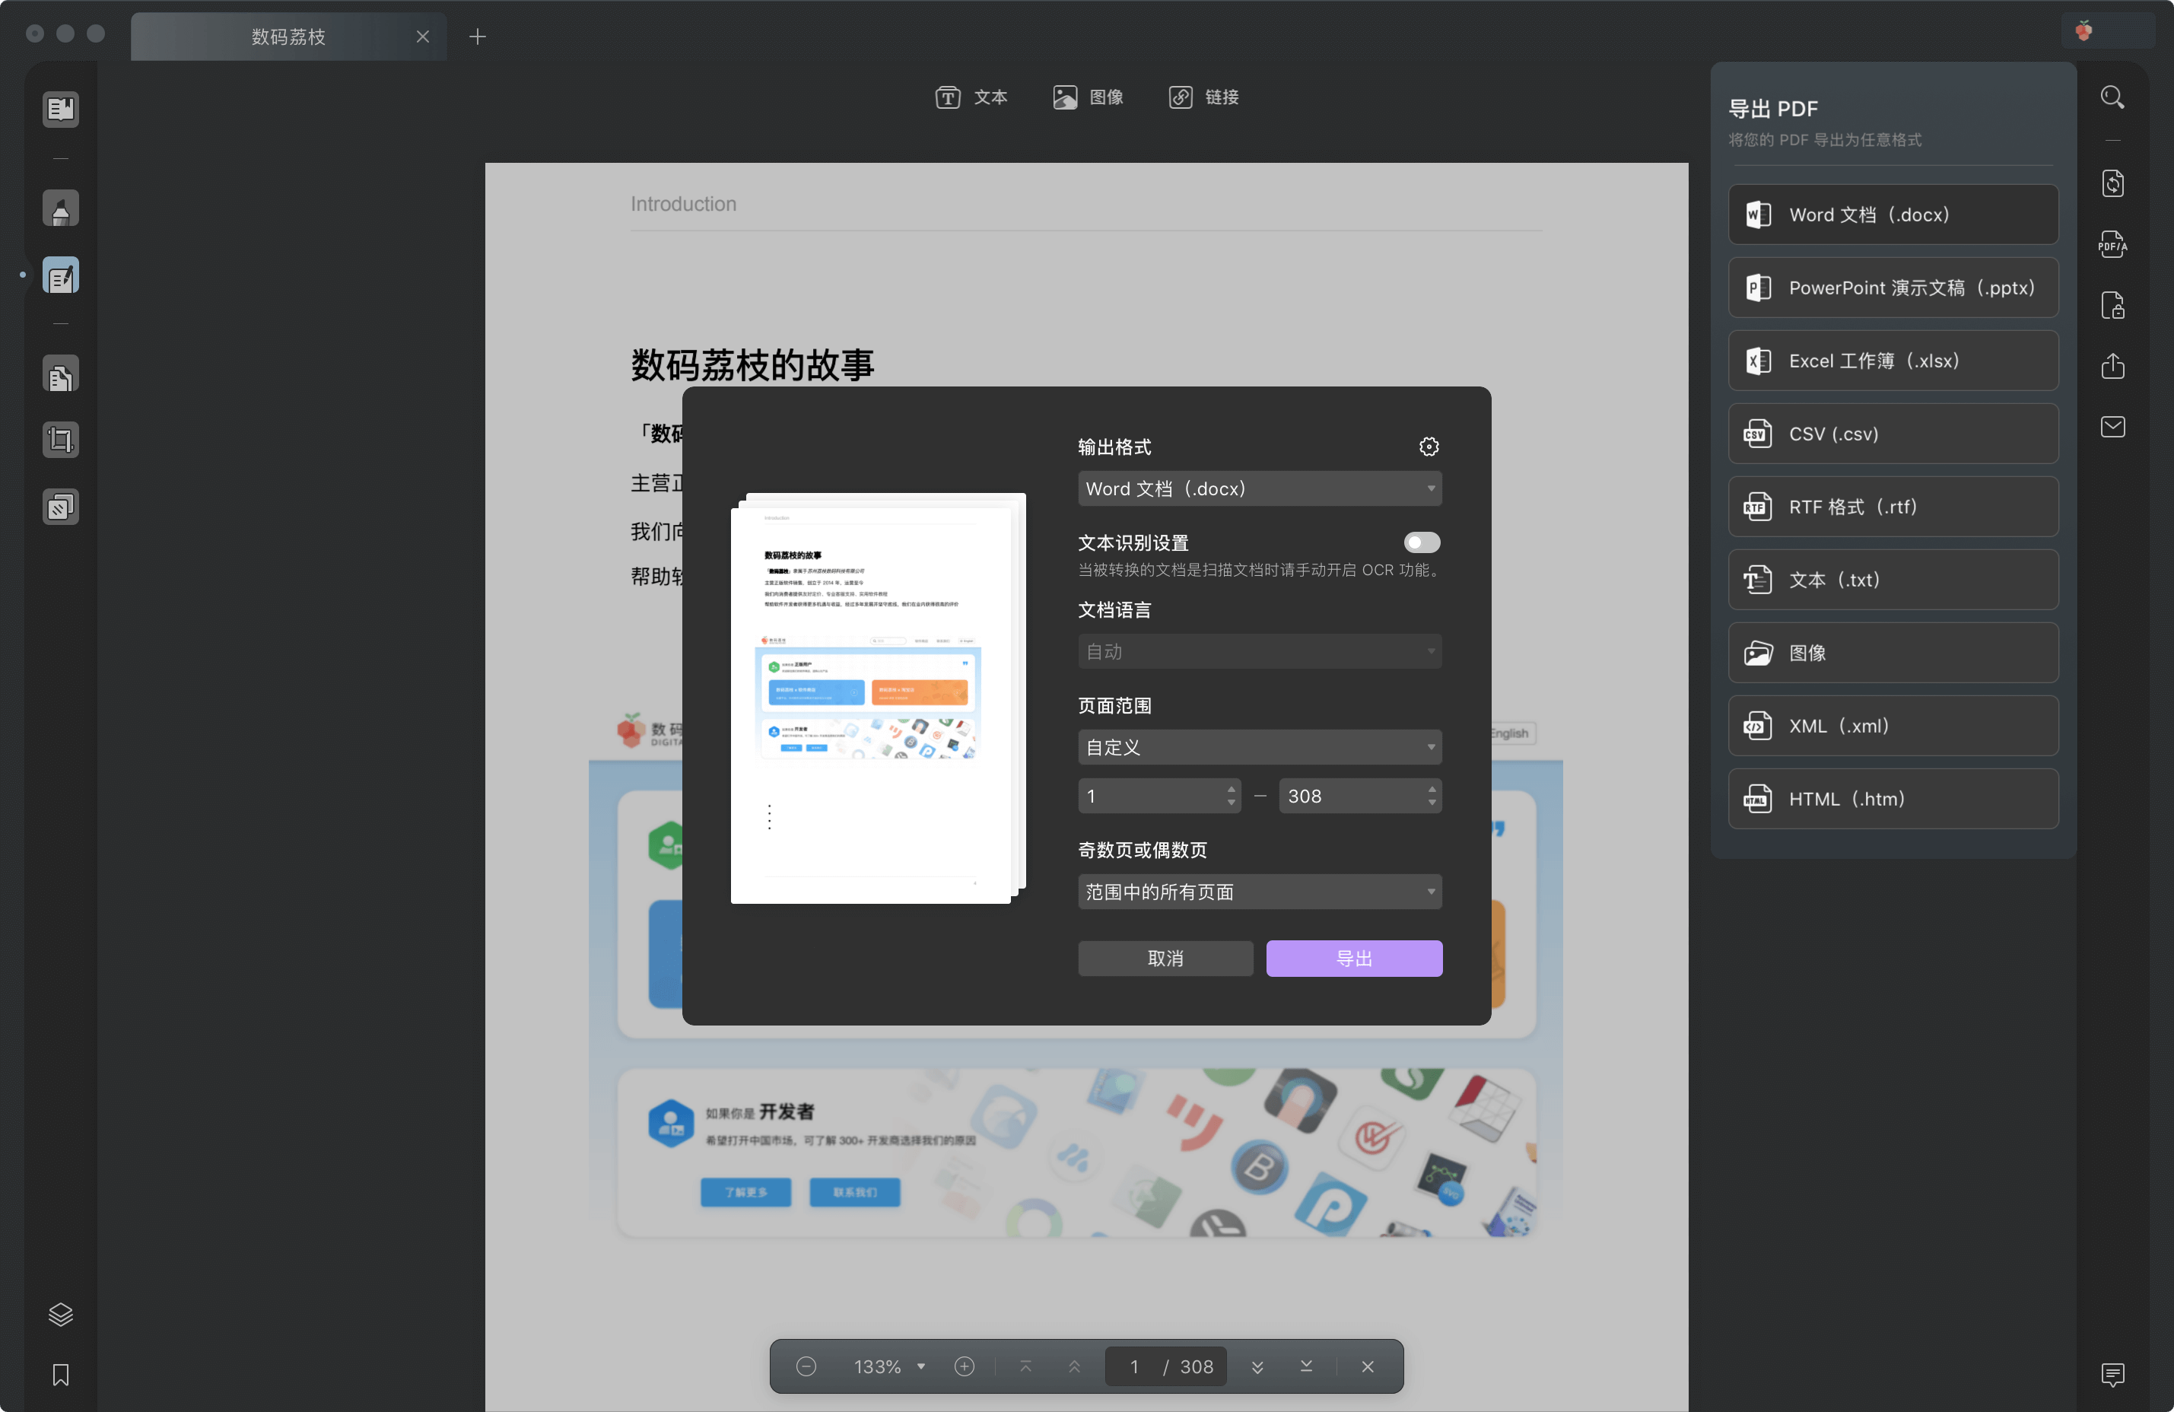Image resolution: width=2174 pixels, height=1412 pixels.
Task: Open the bookmark icon in sidebar
Action: (60, 1375)
